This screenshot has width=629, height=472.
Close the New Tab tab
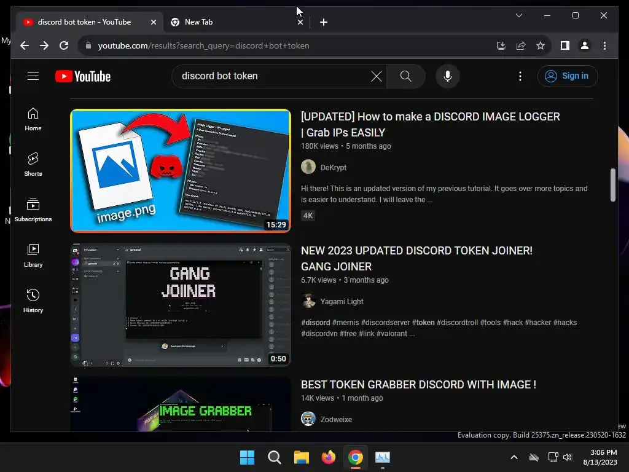(x=300, y=22)
